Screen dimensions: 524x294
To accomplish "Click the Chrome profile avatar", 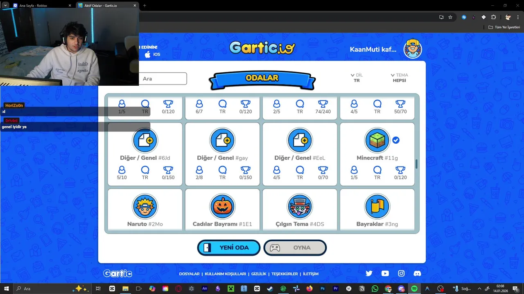I will pyautogui.click(x=508, y=17).
